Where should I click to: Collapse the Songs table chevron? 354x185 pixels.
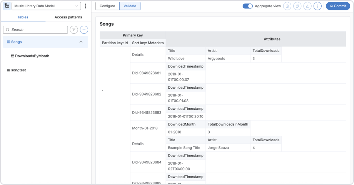pos(81,42)
